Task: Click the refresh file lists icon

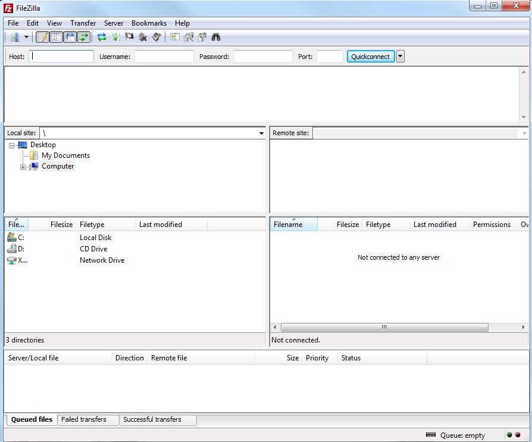Action: [102, 37]
